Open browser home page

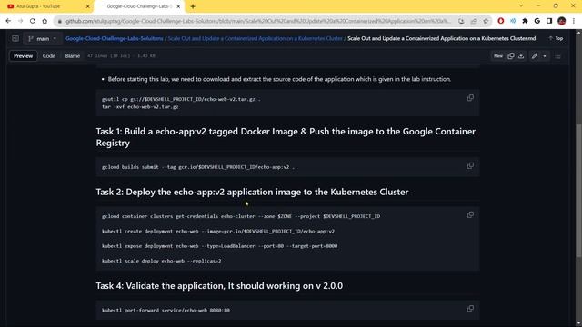coord(45,21)
